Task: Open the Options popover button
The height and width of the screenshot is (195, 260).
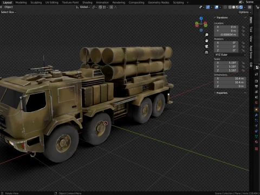Action: (245, 12)
